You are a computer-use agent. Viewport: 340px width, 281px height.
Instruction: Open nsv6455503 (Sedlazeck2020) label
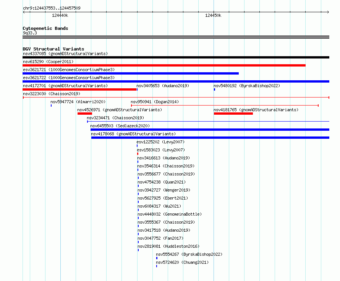(120, 126)
